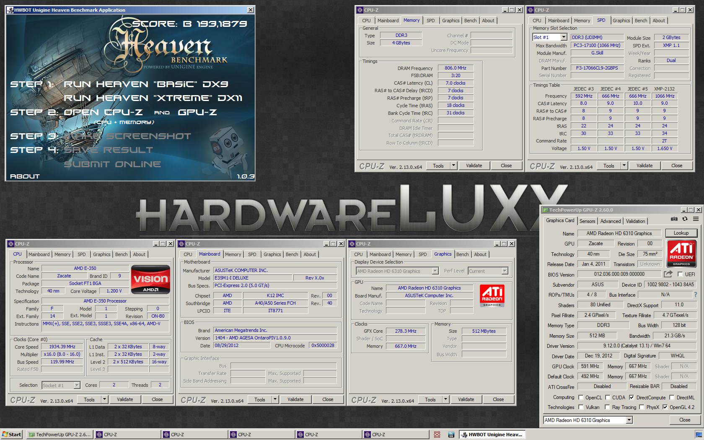Click the AMD Vision logo in CPU-Z CPU window
Viewport: 704px width, 440px height.
(x=150, y=279)
